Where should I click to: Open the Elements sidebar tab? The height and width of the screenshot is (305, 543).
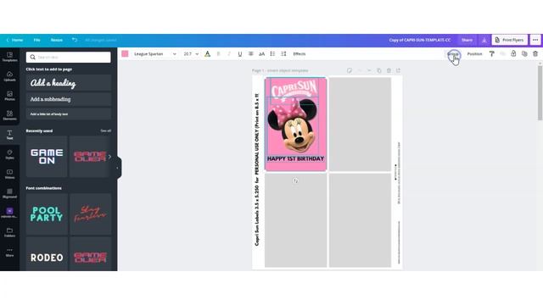point(9,115)
